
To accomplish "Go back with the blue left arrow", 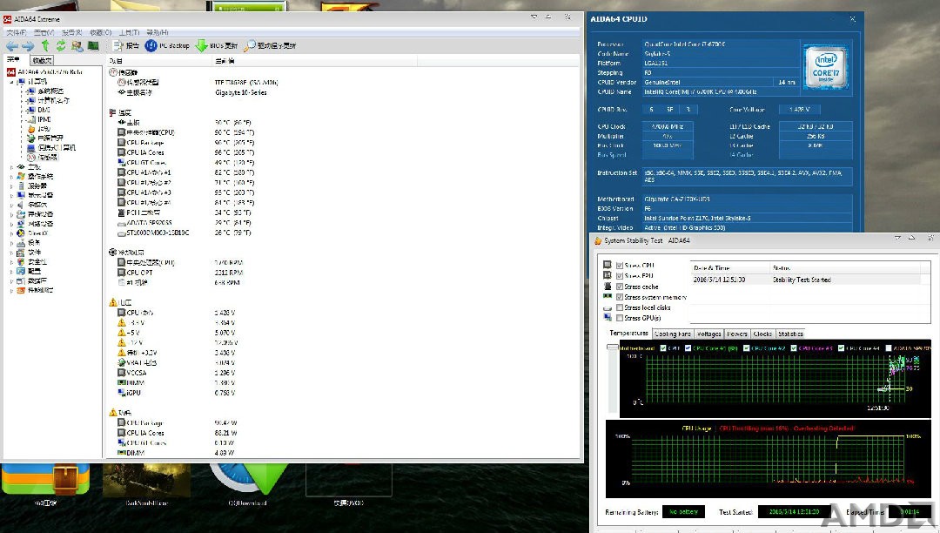I will tap(12, 45).
